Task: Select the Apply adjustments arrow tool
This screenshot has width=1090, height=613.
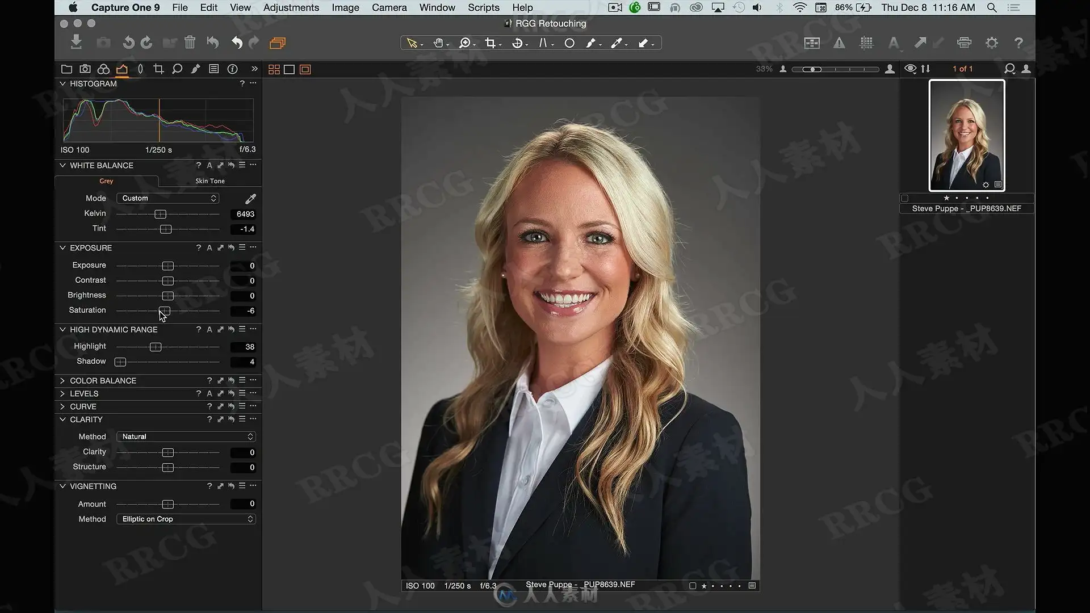Action: (x=643, y=43)
